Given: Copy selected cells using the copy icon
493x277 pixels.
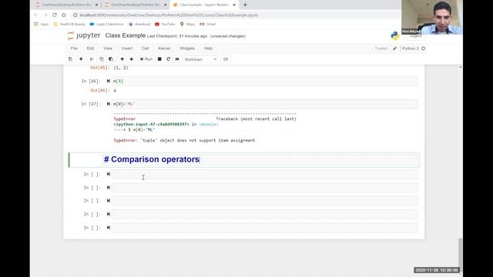Looking at the screenshot, I should click(101, 59).
